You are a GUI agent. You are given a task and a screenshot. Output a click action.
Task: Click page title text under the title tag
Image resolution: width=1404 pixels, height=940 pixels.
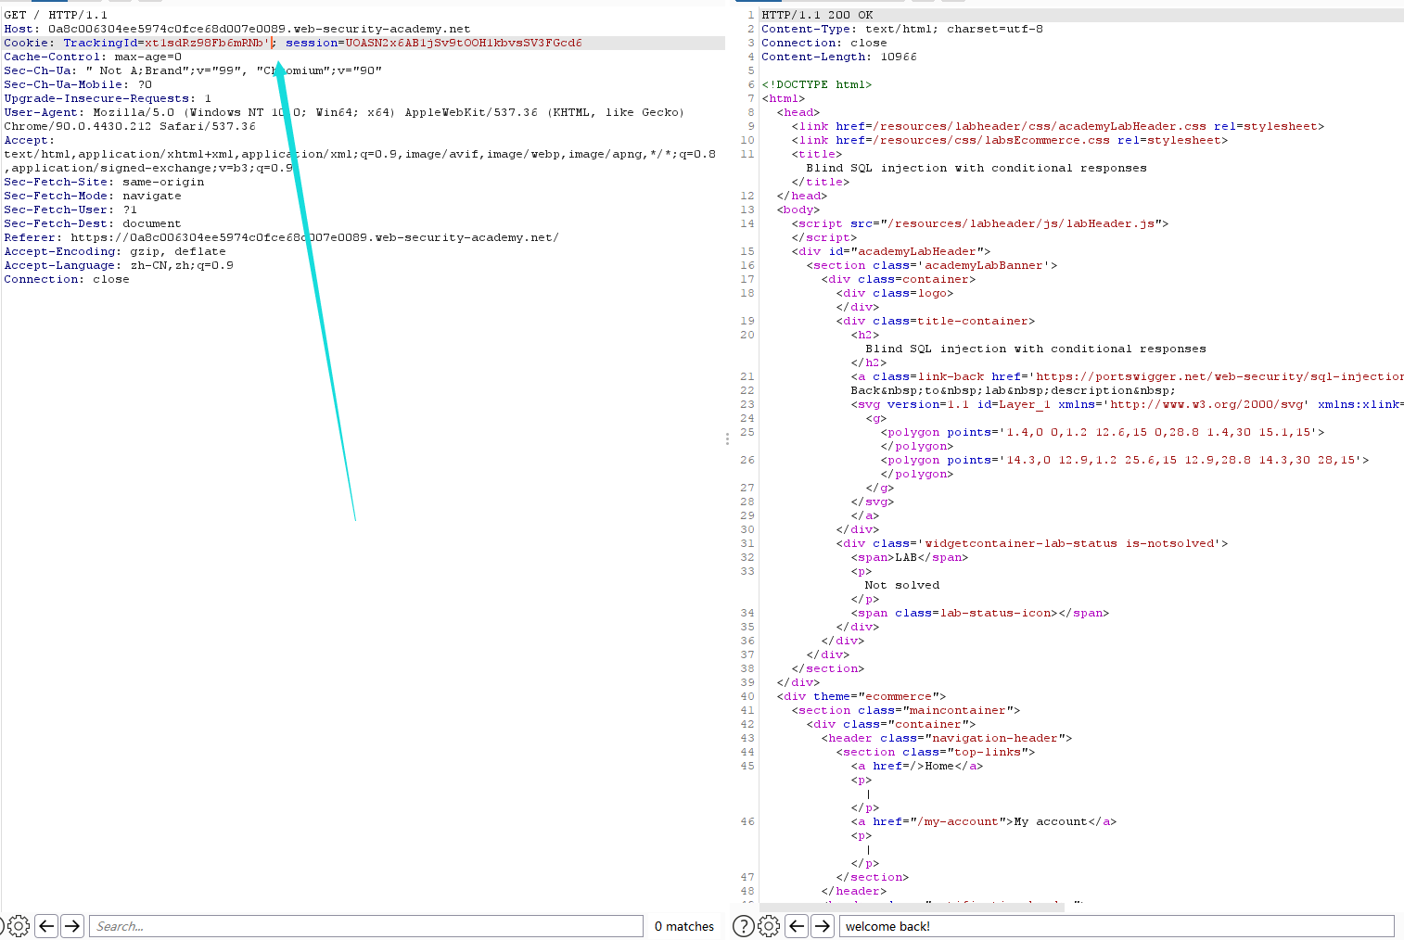[x=976, y=168]
